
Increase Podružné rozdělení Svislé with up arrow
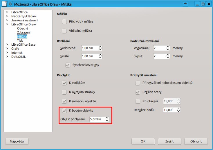coord(168,55)
